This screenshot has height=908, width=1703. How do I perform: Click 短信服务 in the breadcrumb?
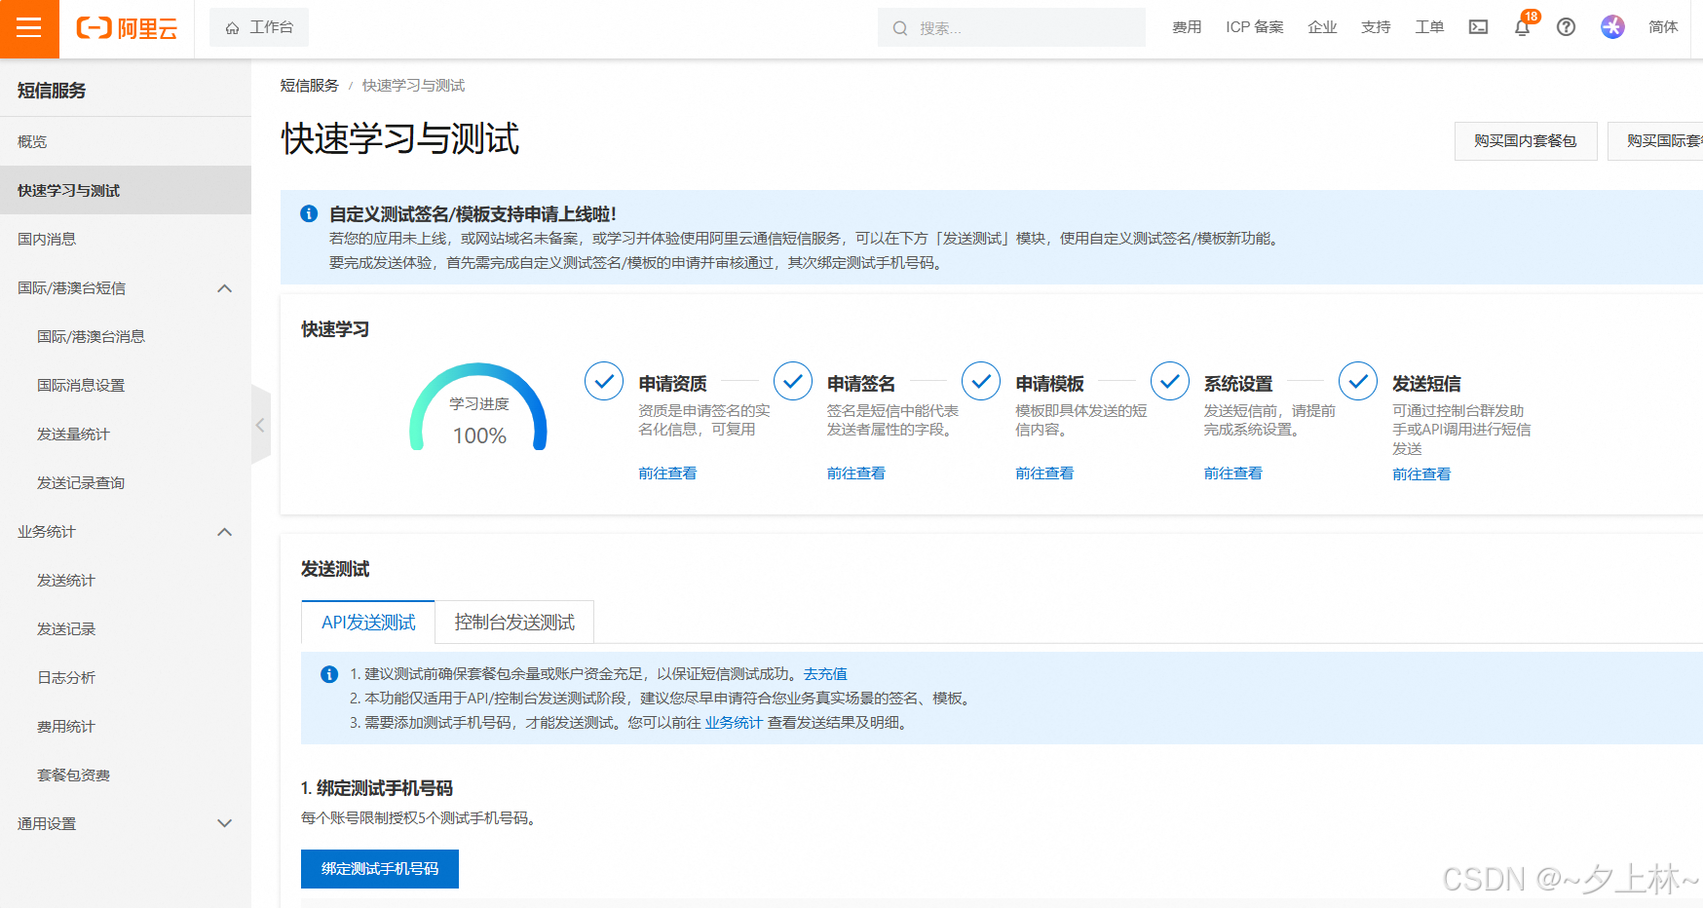(310, 86)
